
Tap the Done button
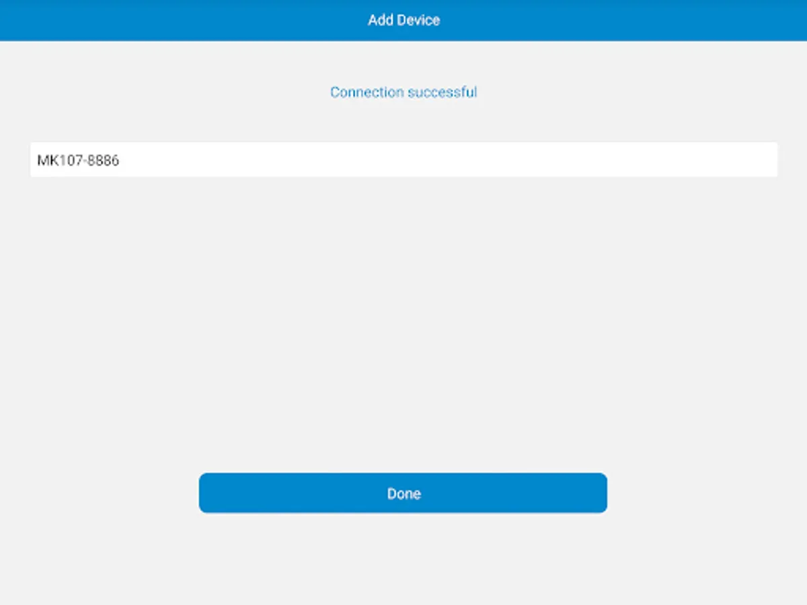coord(403,493)
